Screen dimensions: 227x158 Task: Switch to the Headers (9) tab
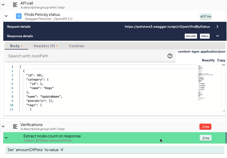[x=45, y=46]
